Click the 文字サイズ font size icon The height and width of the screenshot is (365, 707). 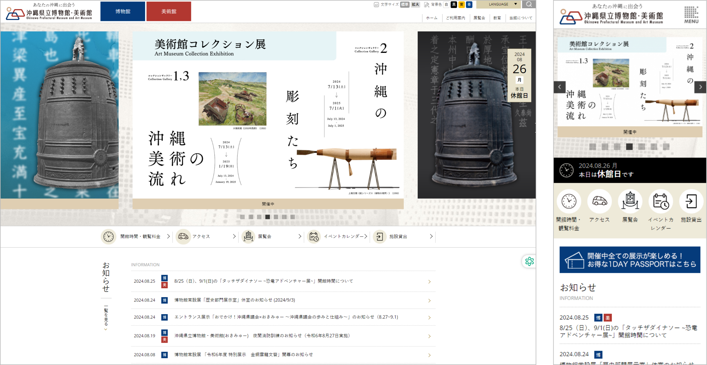pyautogui.click(x=376, y=4)
